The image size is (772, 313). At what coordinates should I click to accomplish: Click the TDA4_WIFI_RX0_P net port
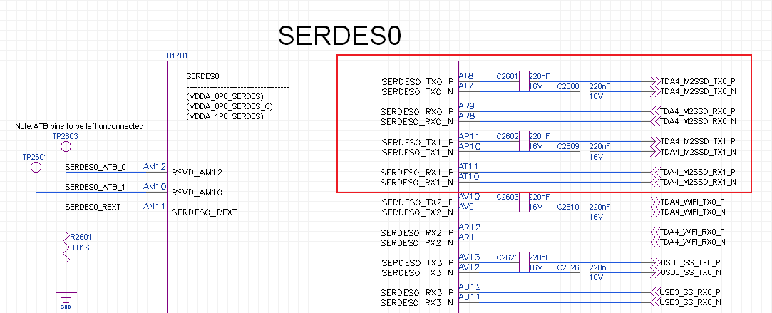click(689, 232)
